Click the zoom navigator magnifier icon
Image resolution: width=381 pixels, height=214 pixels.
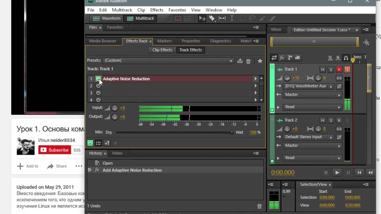(366, 42)
